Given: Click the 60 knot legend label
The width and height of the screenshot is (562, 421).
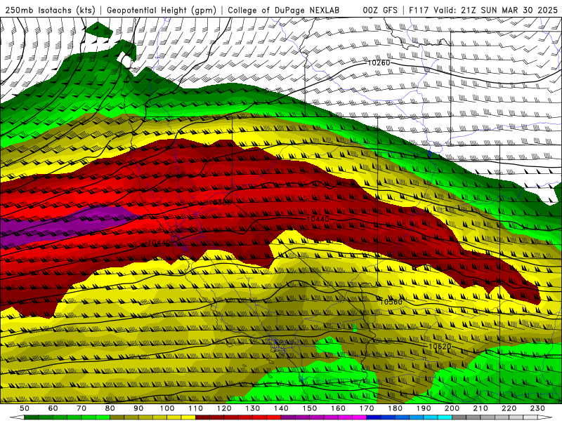Looking at the screenshot, I should click(x=53, y=408).
